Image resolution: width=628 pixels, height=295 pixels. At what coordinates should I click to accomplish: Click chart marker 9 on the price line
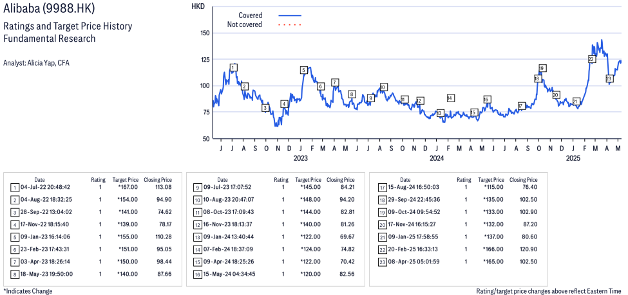(370, 98)
